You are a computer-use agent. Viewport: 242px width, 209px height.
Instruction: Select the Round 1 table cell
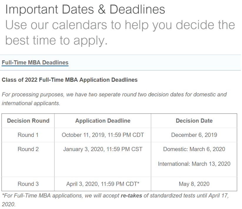[x=28, y=135]
